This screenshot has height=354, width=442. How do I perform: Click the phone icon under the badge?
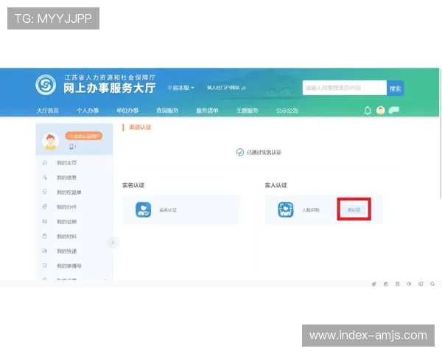71,147
